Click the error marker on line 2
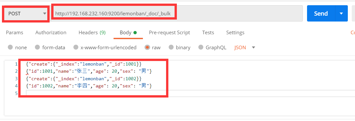355x121 pixels. 27,73
